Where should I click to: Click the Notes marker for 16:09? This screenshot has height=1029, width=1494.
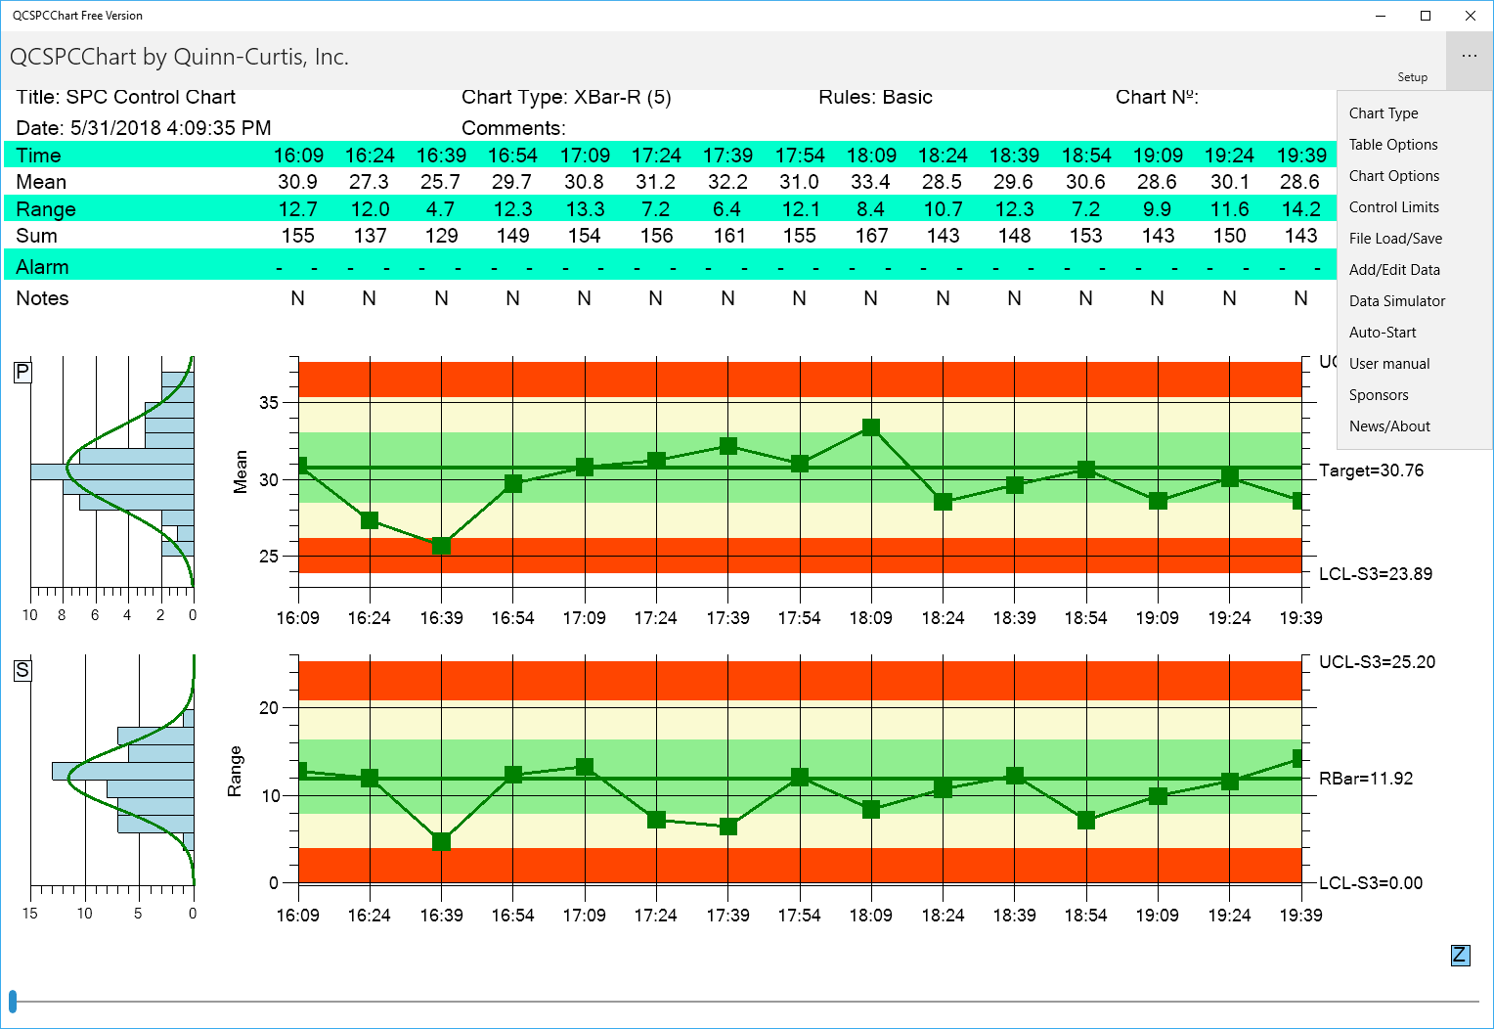pyautogui.click(x=298, y=298)
